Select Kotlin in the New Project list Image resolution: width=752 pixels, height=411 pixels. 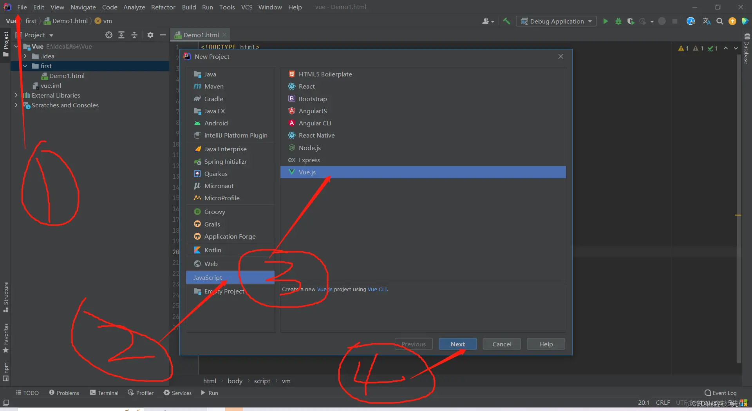(230, 250)
